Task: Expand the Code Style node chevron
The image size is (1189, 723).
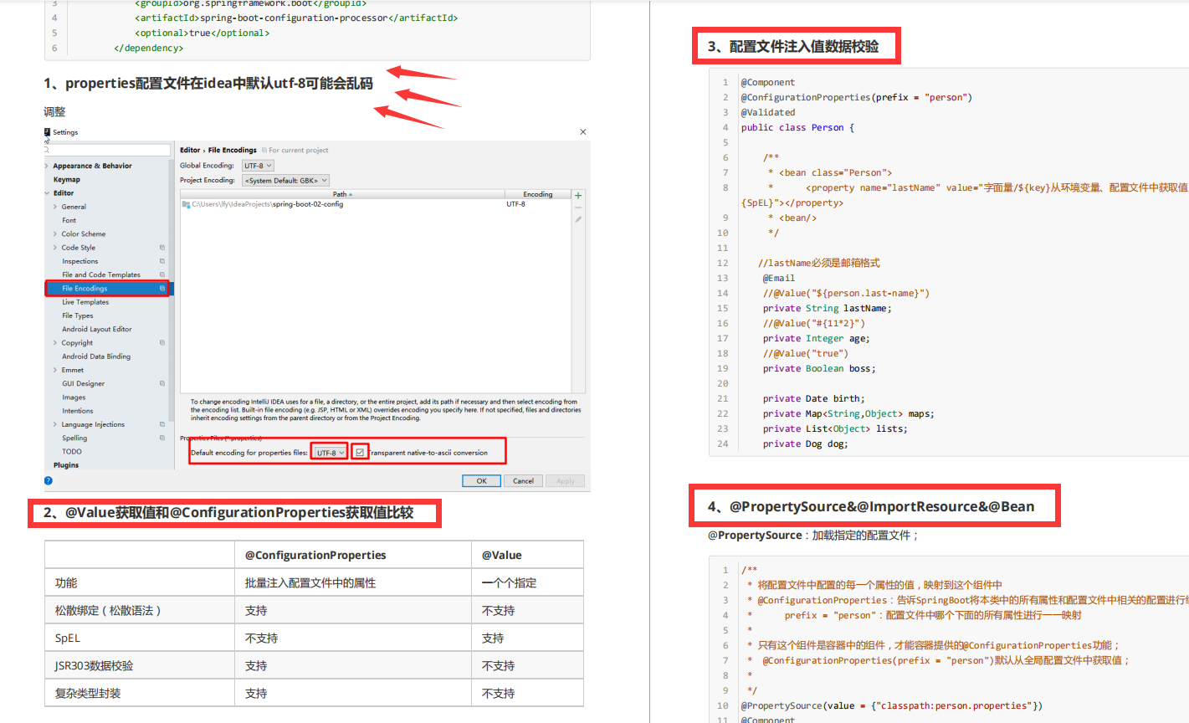Action: [x=55, y=248]
